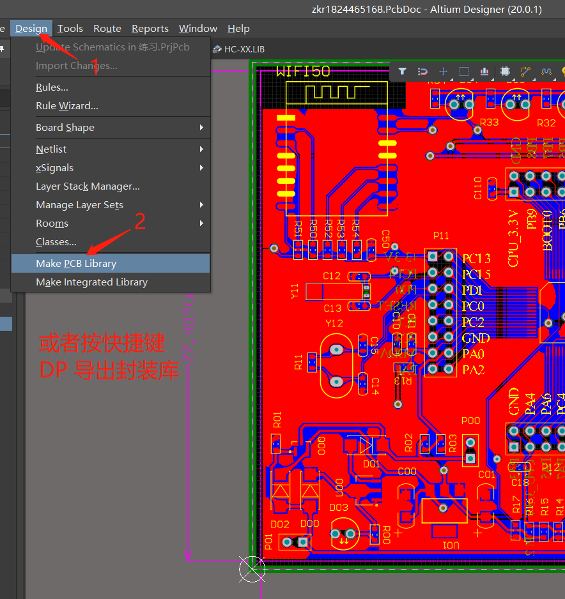The height and width of the screenshot is (599, 565).
Task: Select the PA0 pin label
Action: pos(473,354)
